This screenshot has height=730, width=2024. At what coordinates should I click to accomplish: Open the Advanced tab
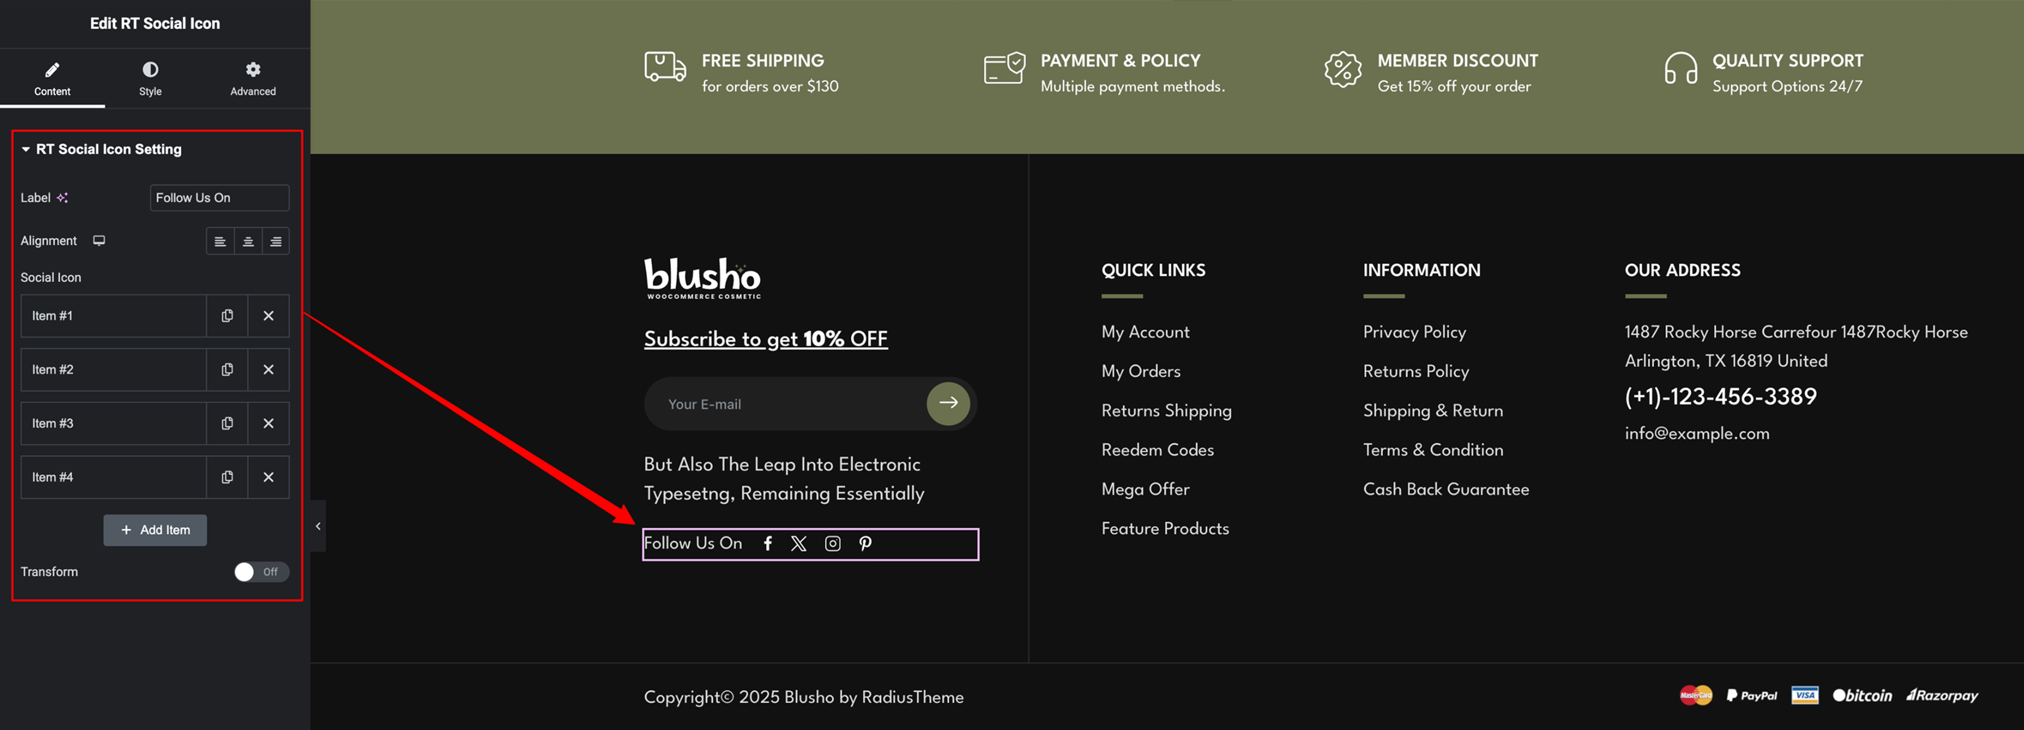253,79
